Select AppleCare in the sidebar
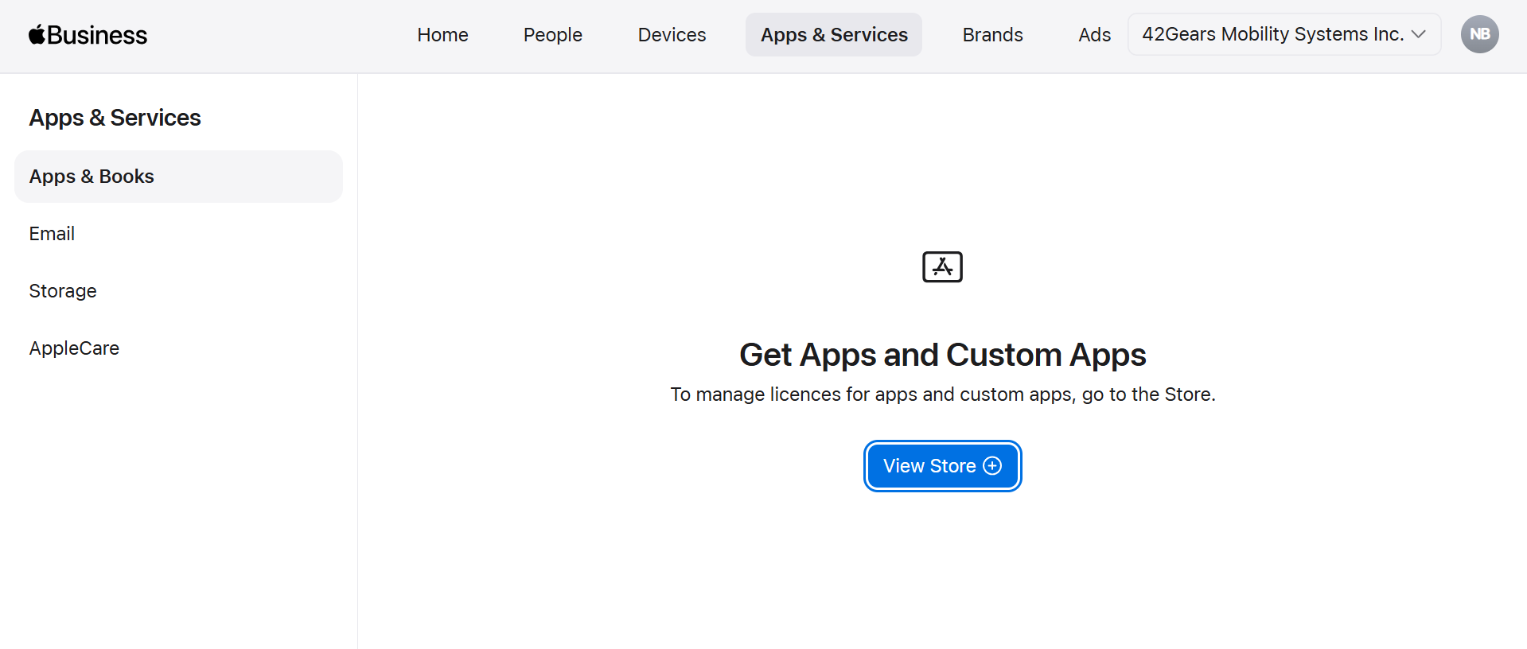Image resolution: width=1527 pixels, height=649 pixels. (74, 348)
